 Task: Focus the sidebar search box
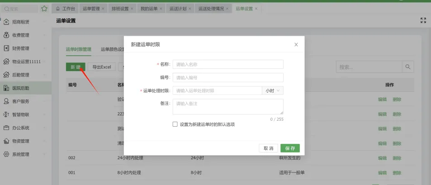coord(20,9)
